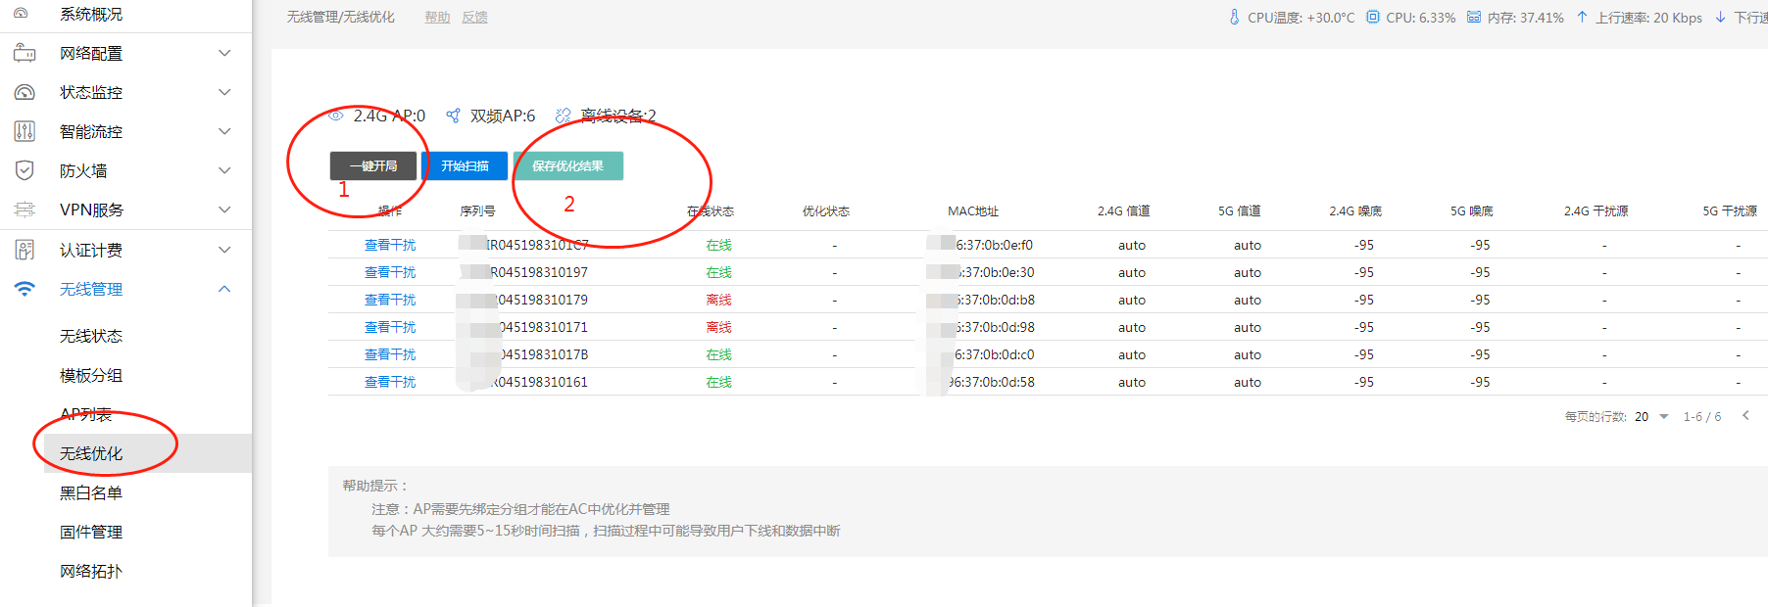This screenshot has height=607, width=1768.
Task: Click the network configuration sidebar icon
Action: coord(25,54)
